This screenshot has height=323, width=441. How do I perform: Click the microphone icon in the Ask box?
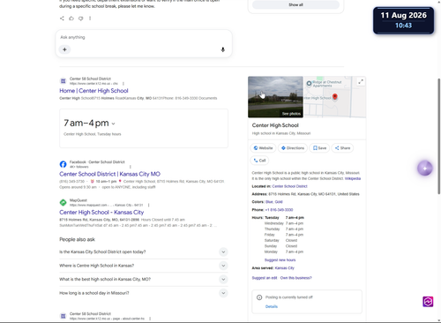[223, 49]
